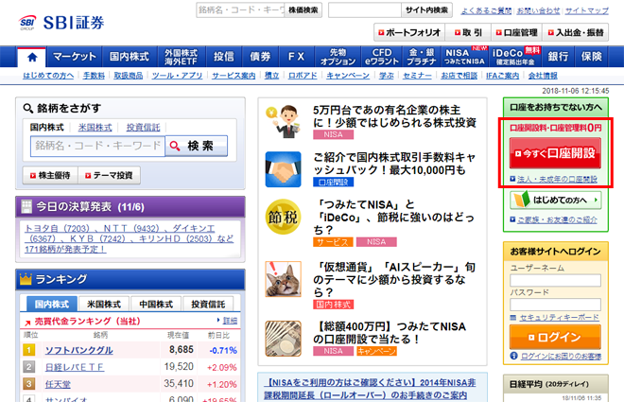Open the サイトマップ link
The width and height of the screenshot is (624, 402).
587,10
